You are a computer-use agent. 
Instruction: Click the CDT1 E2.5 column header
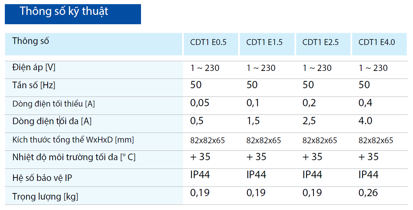coord(320,43)
